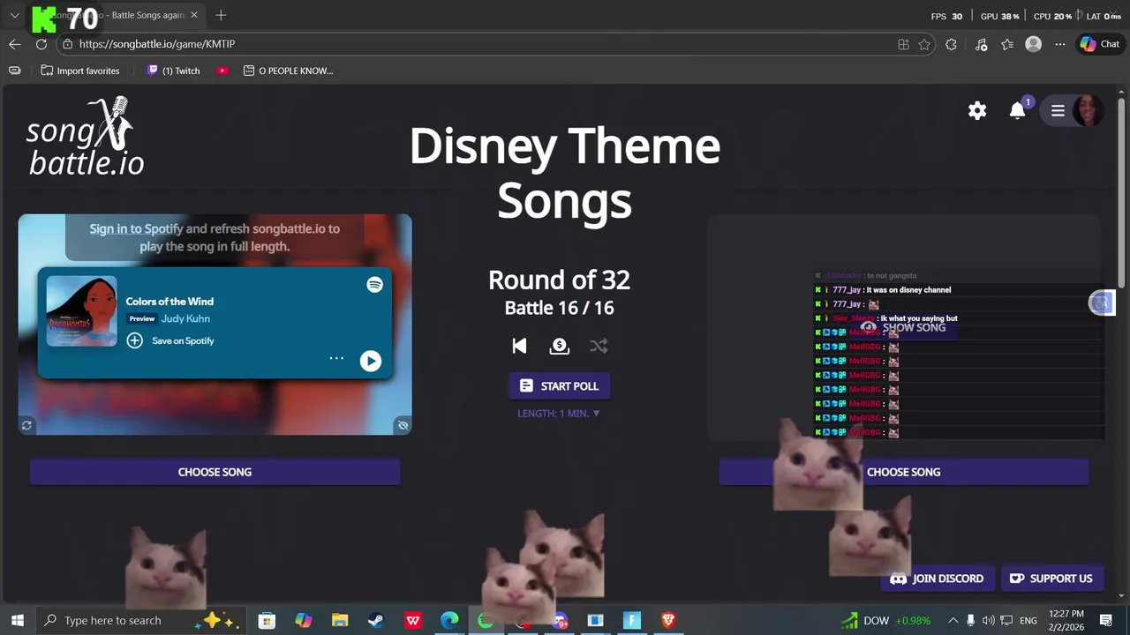Image resolution: width=1130 pixels, height=635 pixels.
Task: Open Edge settings and more menu
Action: 1060,44
